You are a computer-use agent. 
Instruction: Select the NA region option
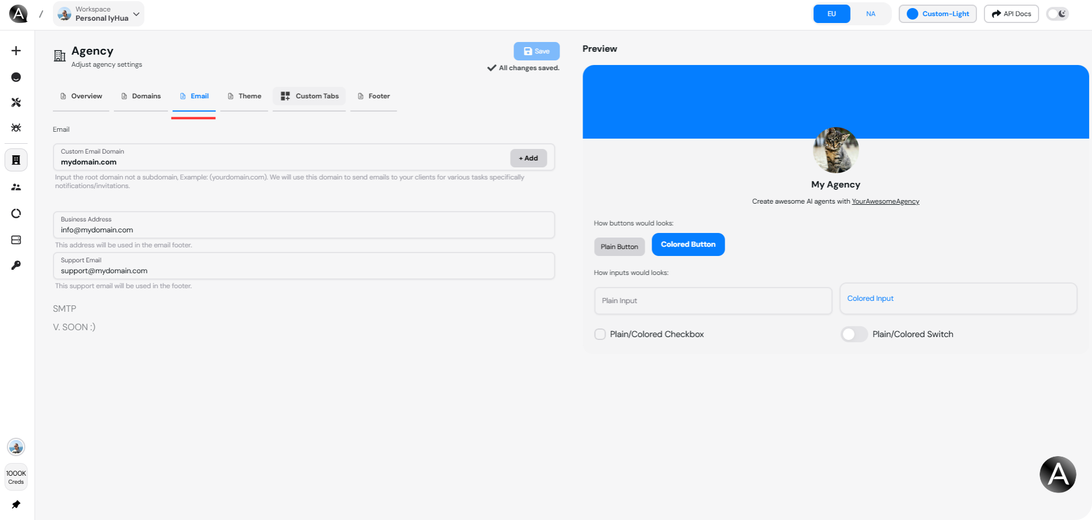click(x=871, y=13)
